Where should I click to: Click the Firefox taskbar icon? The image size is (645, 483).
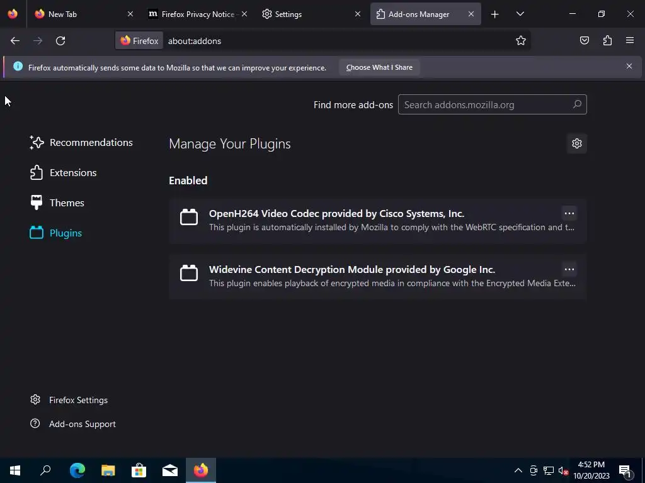coord(201,470)
